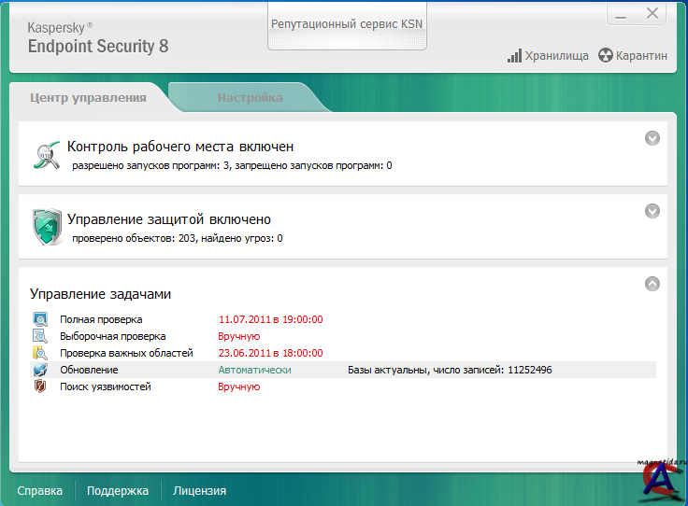This screenshot has width=688, height=506.
Task: Click Вручную next to Выборочная проверка
Action: (x=239, y=336)
